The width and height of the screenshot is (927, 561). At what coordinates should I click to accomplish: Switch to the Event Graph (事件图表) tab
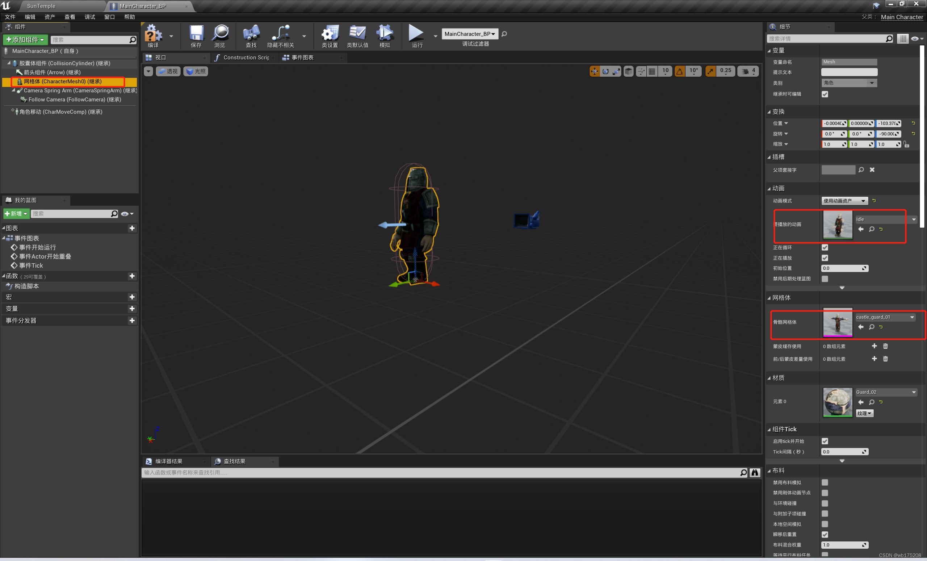pos(302,58)
